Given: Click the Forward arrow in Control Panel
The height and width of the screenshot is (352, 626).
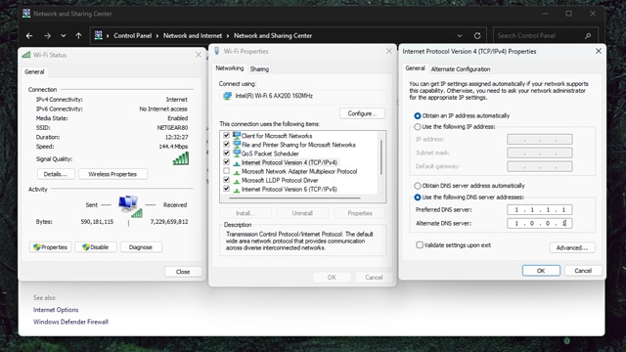Looking at the screenshot, I should [x=47, y=36].
